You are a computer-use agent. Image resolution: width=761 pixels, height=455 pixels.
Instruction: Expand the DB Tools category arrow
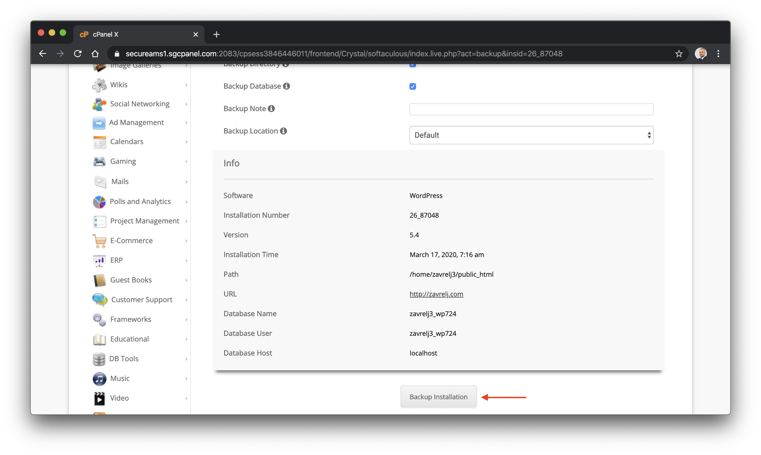click(186, 359)
